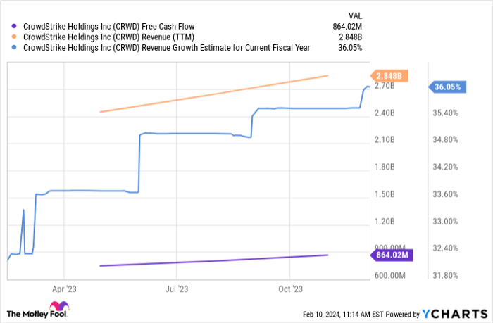The width and height of the screenshot is (493, 323).
Task: Click the orange Revenue trend line
Action: point(215,94)
